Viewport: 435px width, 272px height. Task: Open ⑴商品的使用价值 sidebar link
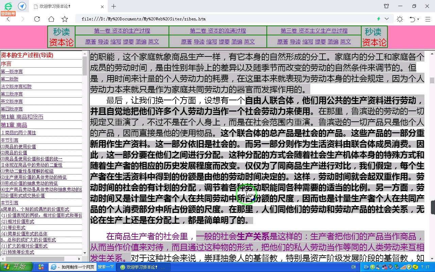click(18, 147)
